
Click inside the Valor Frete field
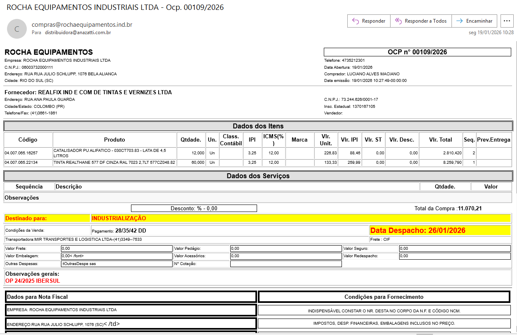117,249
